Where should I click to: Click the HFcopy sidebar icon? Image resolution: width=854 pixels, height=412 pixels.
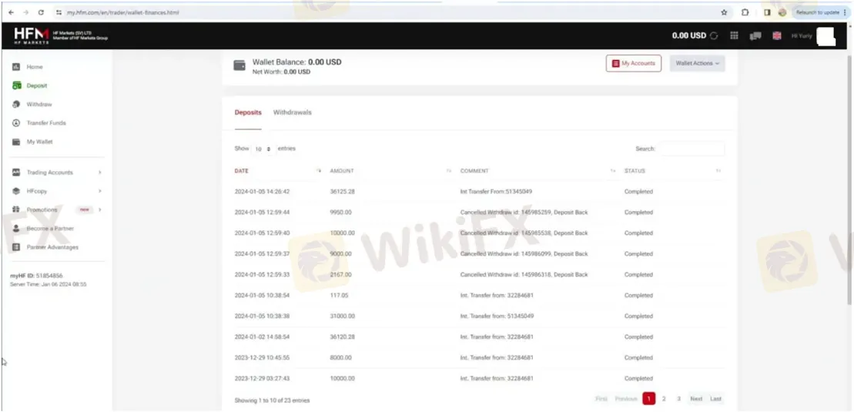(16, 191)
